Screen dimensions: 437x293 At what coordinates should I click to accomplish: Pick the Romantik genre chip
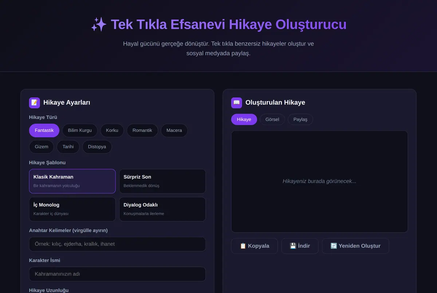pyautogui.click(x=142, y=131)
